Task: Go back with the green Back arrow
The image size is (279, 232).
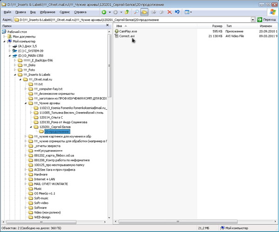Action: click(x=104, y=12)
